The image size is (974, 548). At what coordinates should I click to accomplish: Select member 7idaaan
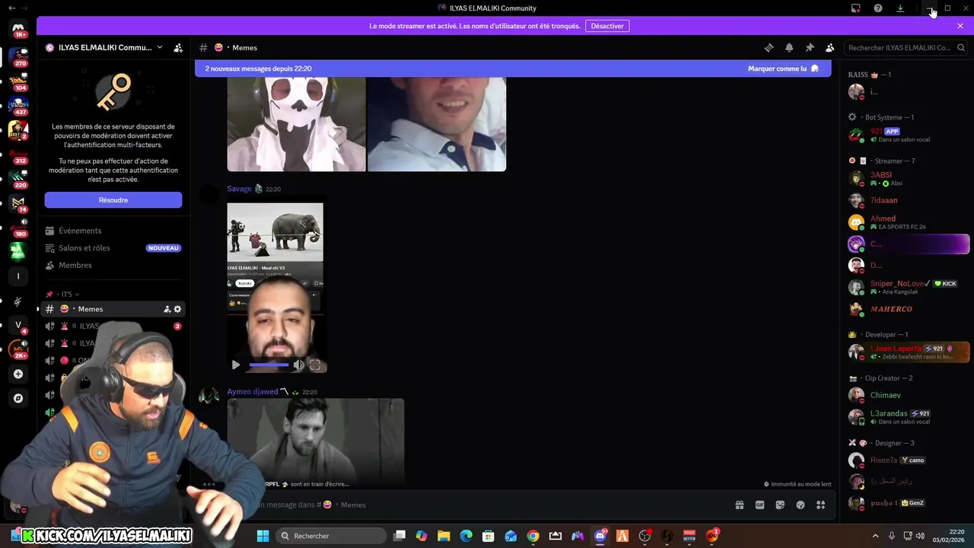point(909,200)
